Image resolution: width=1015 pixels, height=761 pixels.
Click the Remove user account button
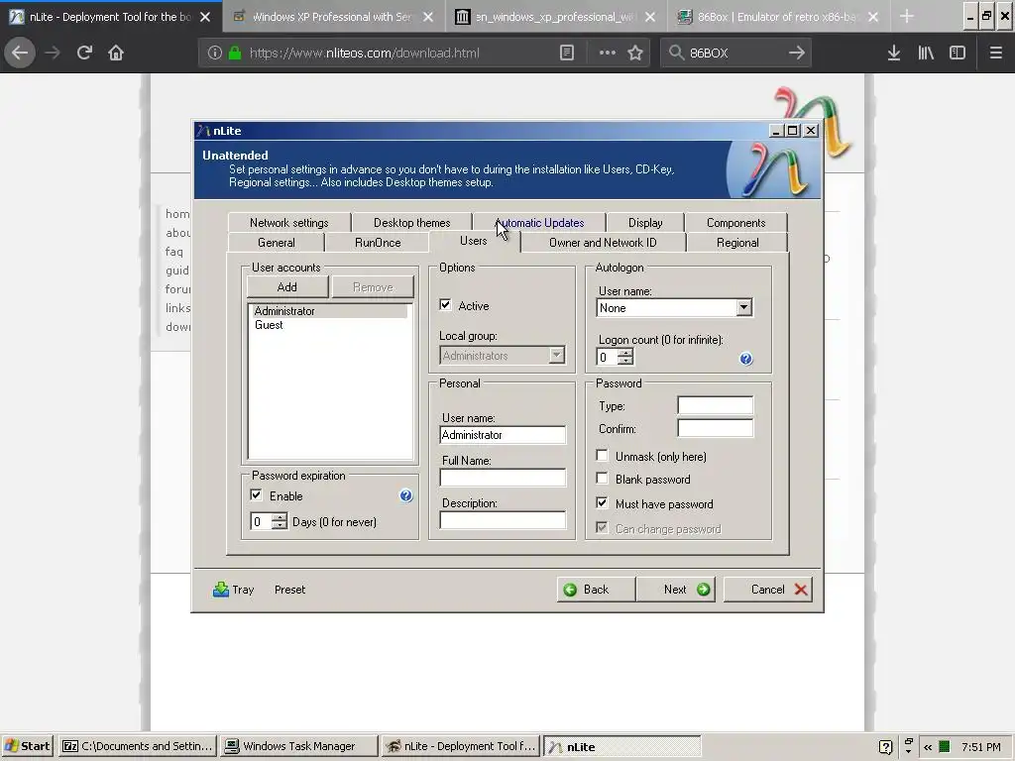[x=373, y=286]
